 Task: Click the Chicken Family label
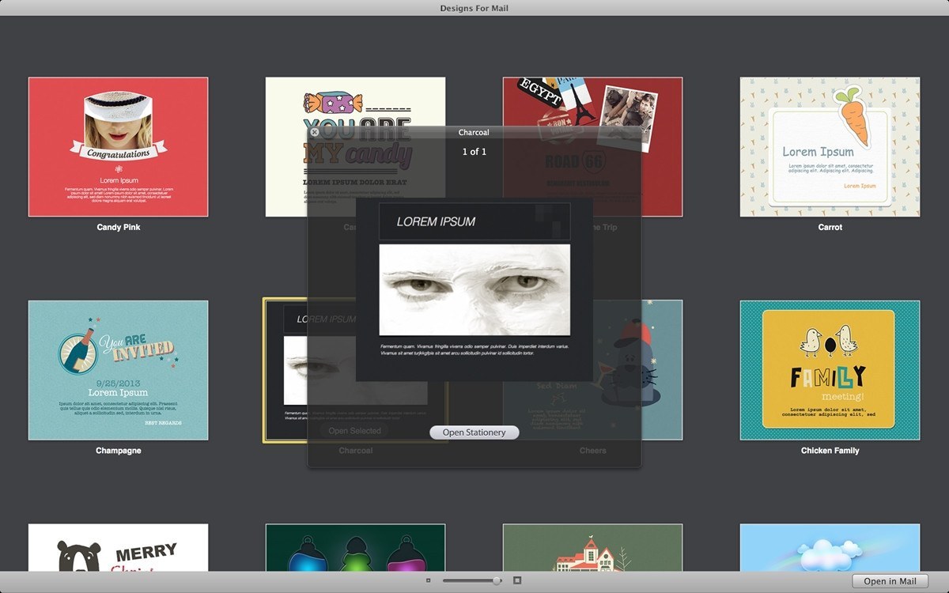click(830, 451)
